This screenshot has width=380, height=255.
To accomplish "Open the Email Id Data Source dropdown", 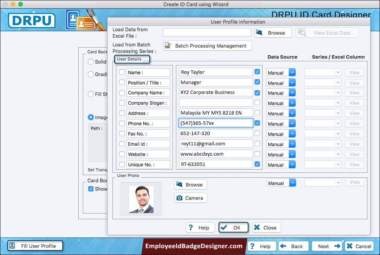I will (x=281, y=144).
